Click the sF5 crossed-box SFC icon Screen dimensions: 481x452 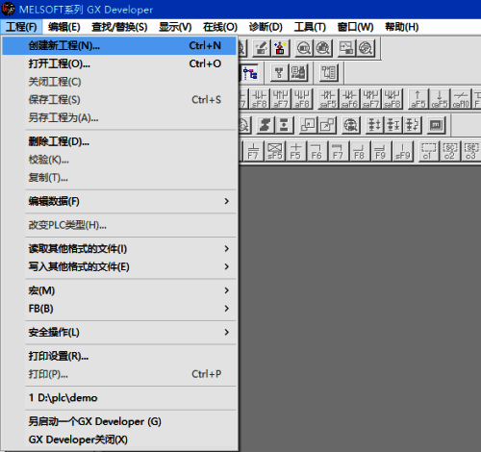pos(275,151)
